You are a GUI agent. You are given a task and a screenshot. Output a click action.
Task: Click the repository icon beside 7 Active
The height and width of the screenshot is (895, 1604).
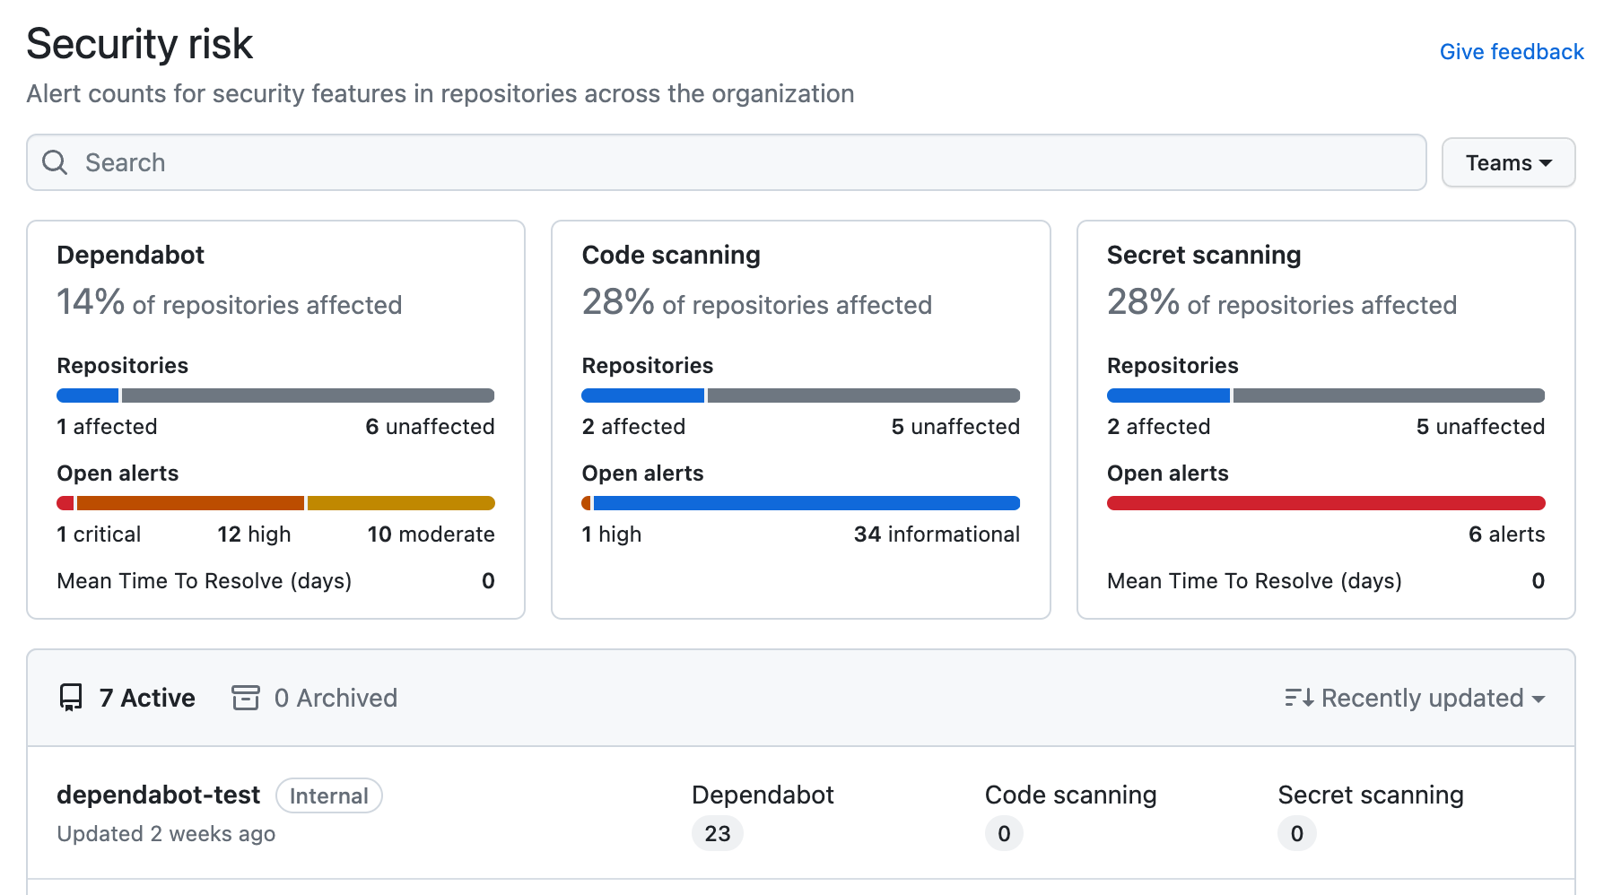pos(71,698)
